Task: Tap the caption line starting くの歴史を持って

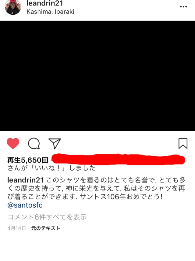Action: point(96,188)
